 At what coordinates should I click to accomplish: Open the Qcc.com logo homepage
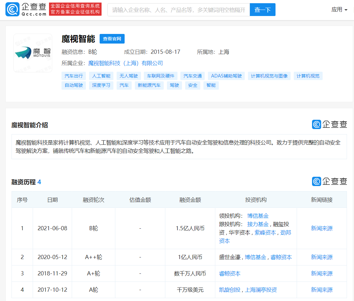coord(26,10)
